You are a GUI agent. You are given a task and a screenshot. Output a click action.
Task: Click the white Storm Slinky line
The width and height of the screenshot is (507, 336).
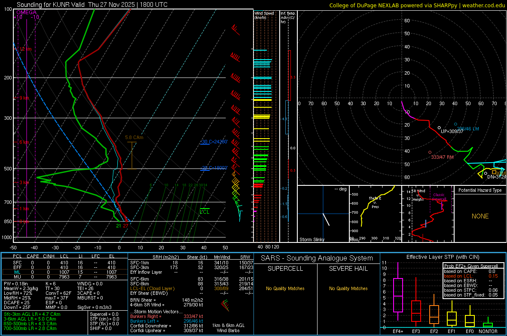pyautogui.click(x=326, y=219)
